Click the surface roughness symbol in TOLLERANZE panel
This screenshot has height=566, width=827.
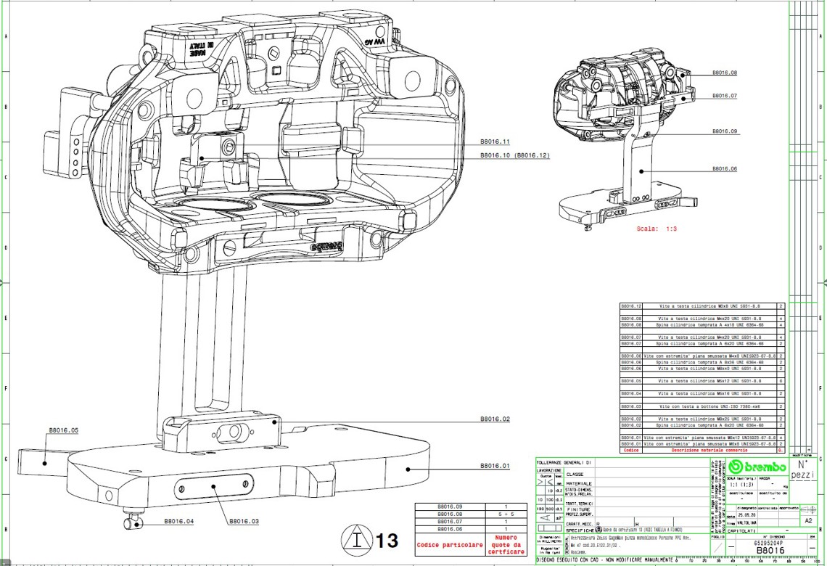pyautogui.click(x=544, y=519)
